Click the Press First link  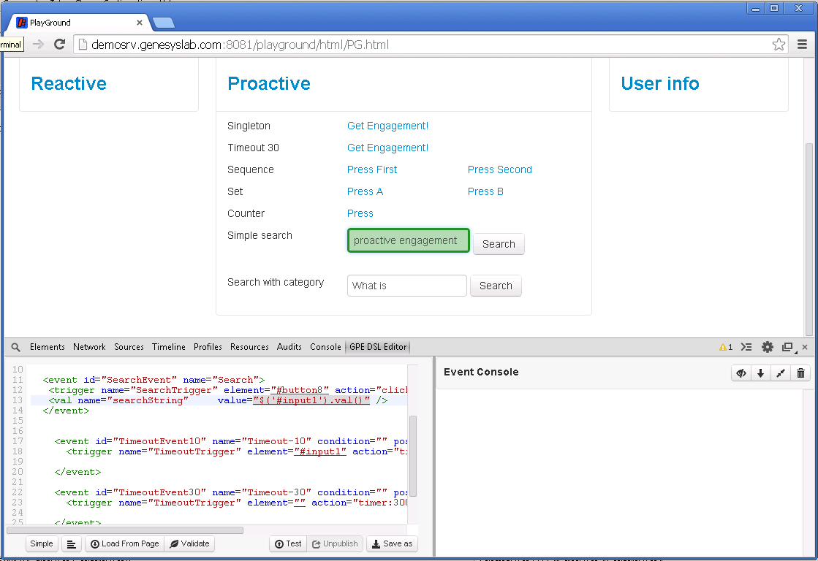tap(372, 169)
